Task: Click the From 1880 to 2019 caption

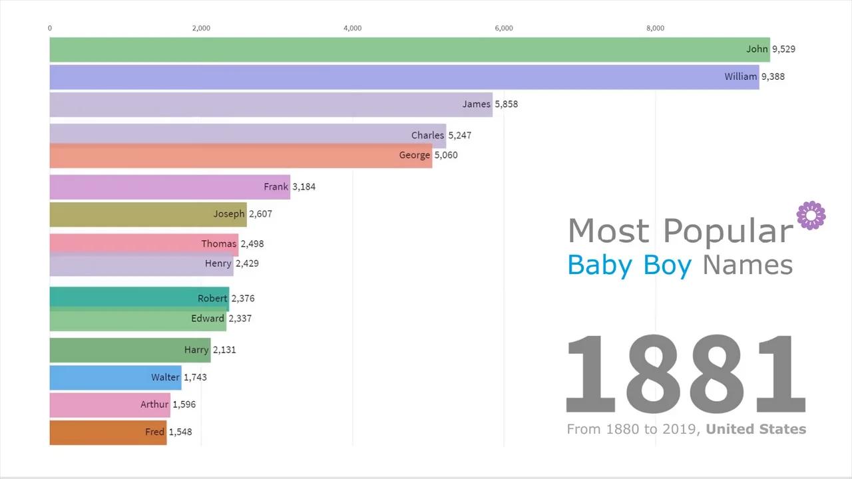Action: (x=686, y=429)
